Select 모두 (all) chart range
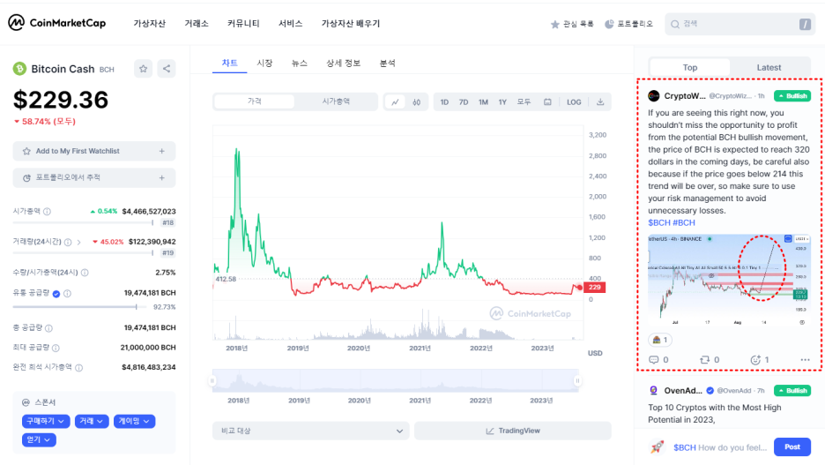 pyautogui.click(x=524, y=102)
